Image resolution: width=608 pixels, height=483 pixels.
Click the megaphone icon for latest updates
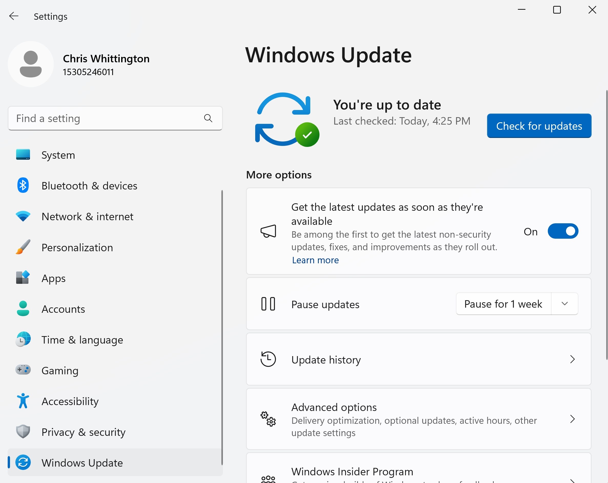(x=268, y=231)
